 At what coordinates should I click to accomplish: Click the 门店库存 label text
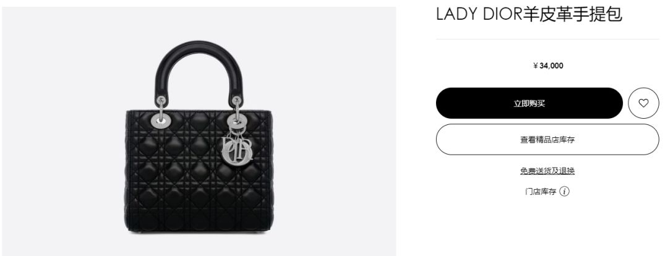pyautogui.click(x=540, y=192)
